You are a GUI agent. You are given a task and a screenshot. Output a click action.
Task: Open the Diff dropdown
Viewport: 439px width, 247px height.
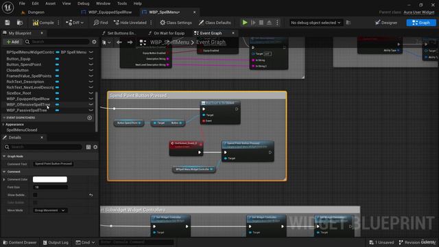(x=75, y=23)
